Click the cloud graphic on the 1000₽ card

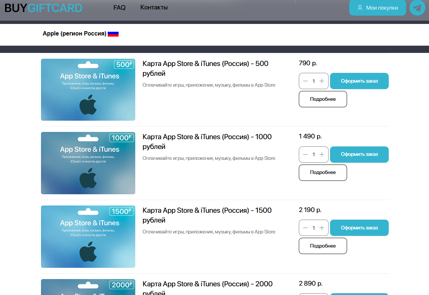click(x=88, y=138)
